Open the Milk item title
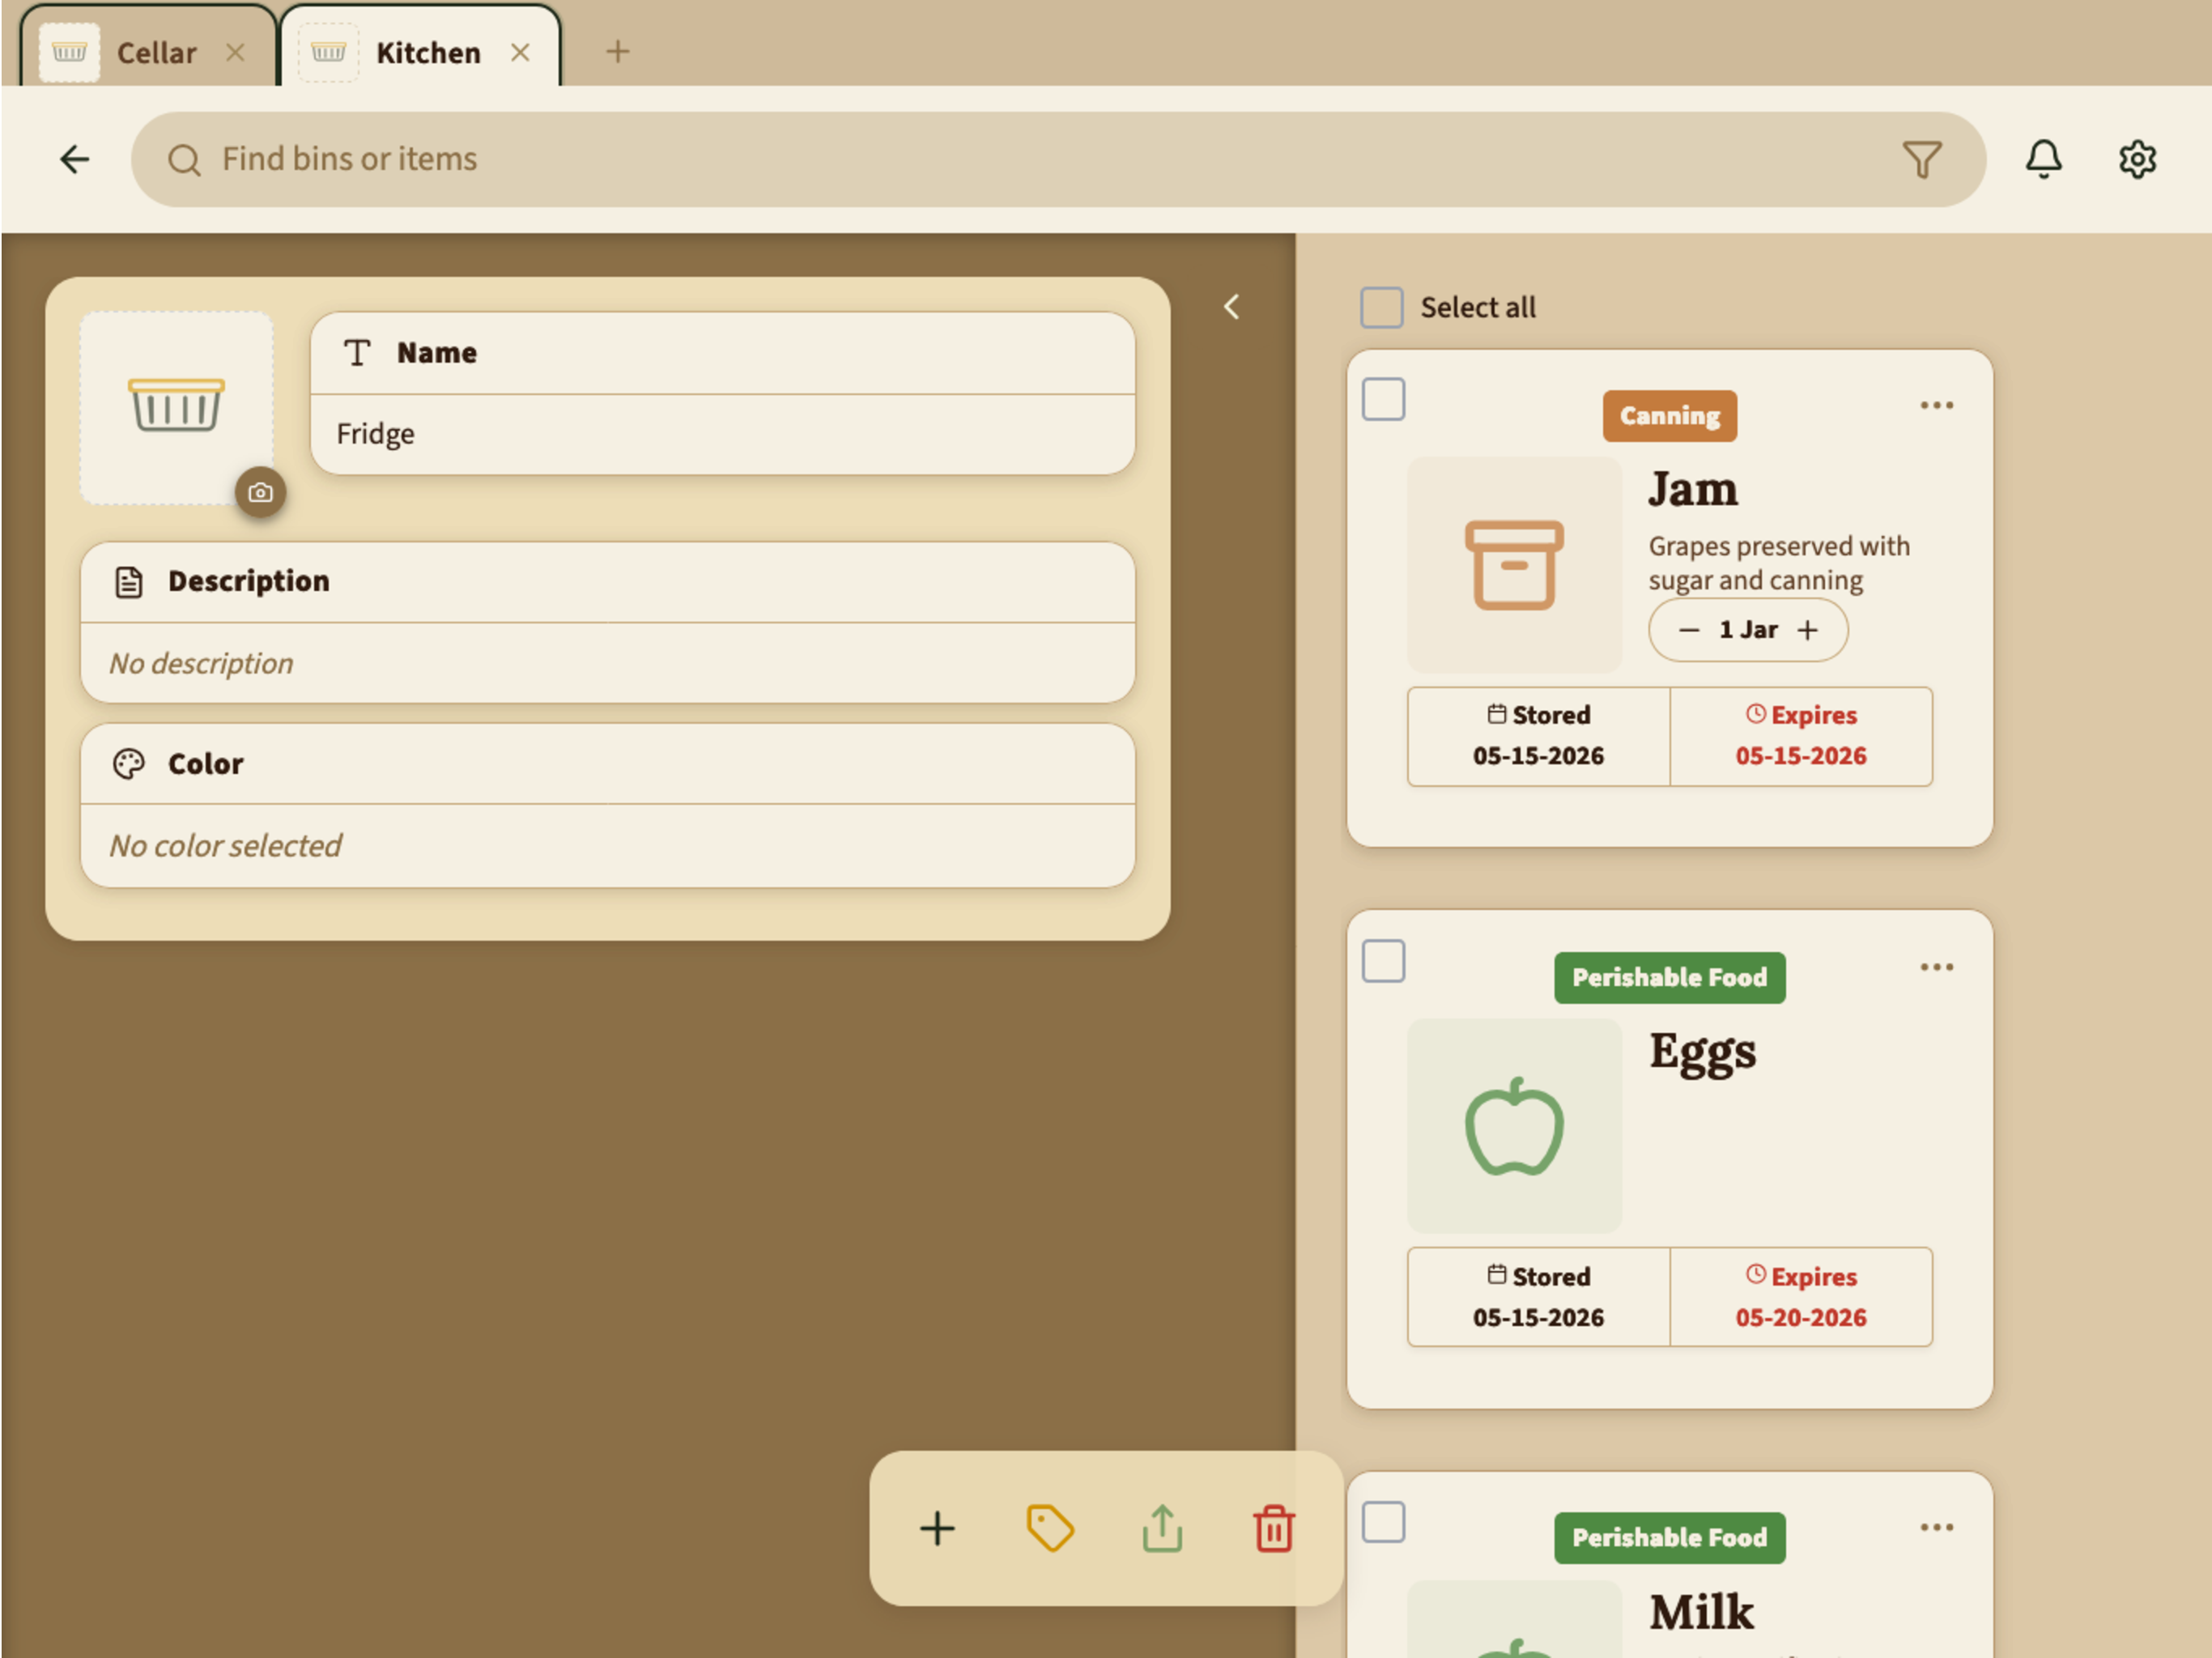The width and height of the screenshot is (2212, 1658). (1701, 1612)
